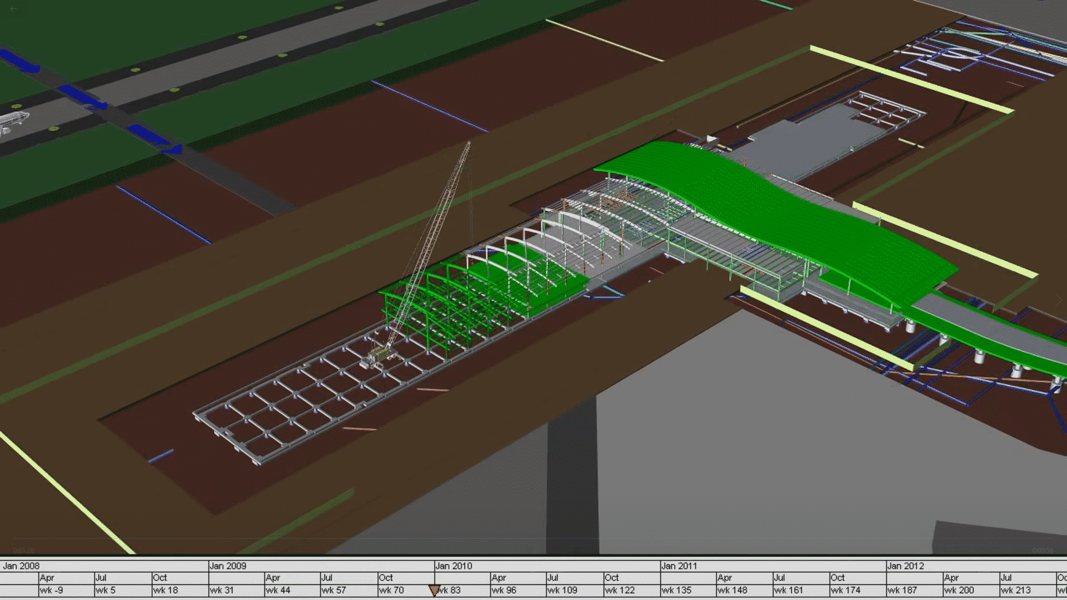Select the Jan 2011 year label
Viewport: 1067px width, 600px height.
(x=679, y=566)
